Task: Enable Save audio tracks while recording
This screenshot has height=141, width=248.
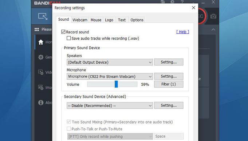Action: pyautogui.click(x=68, y=38)
